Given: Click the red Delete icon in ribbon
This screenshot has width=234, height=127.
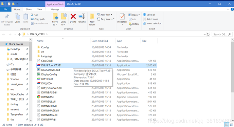Looking at the screenshot, I should point(73,16).
